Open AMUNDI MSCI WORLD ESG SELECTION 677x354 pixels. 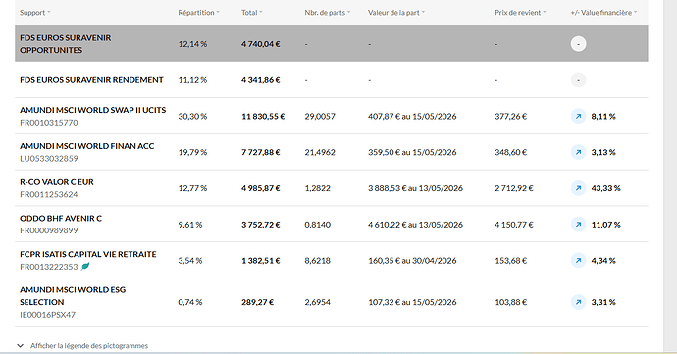click(73, 296)
